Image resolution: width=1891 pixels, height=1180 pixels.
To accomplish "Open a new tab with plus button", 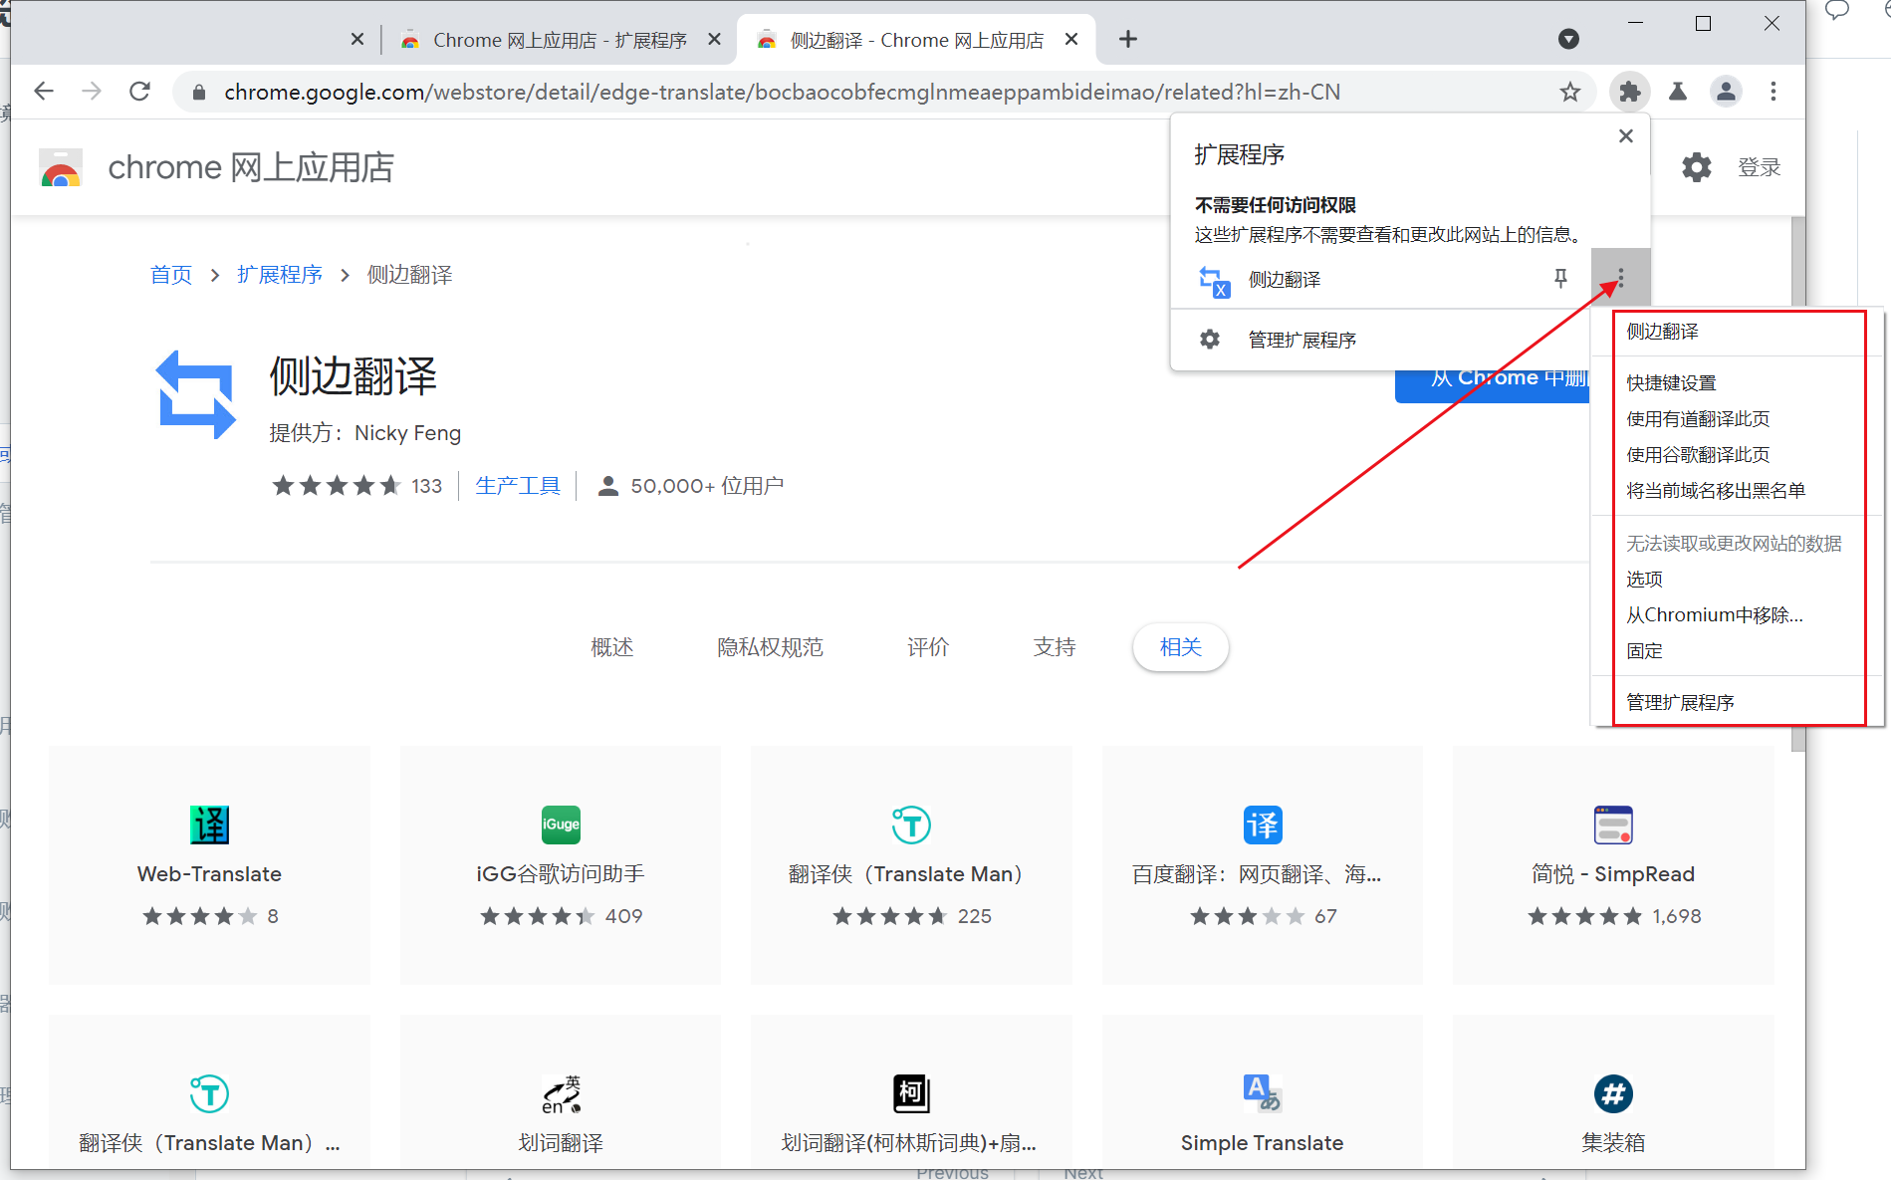I will pyautogui.click(x=1127, y=39).
